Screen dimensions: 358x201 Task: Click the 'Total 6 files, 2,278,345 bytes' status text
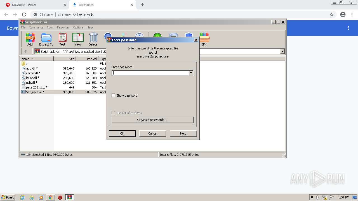[179, 155]
